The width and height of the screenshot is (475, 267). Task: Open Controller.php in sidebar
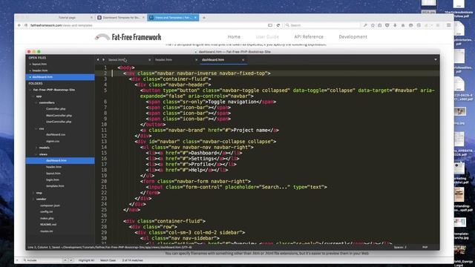tap(56, 109)
